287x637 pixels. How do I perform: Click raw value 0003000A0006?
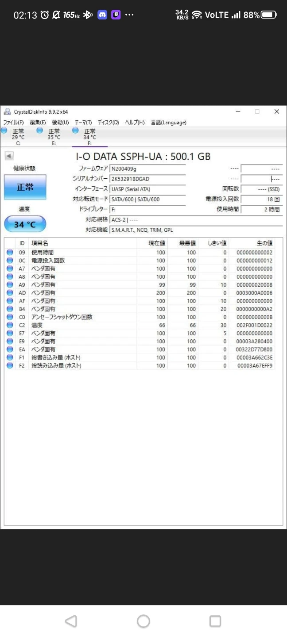[255, 293]
